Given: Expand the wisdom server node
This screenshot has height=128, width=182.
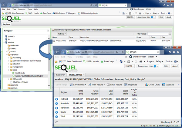Looking at the screenshot, I should click(4, 43).
